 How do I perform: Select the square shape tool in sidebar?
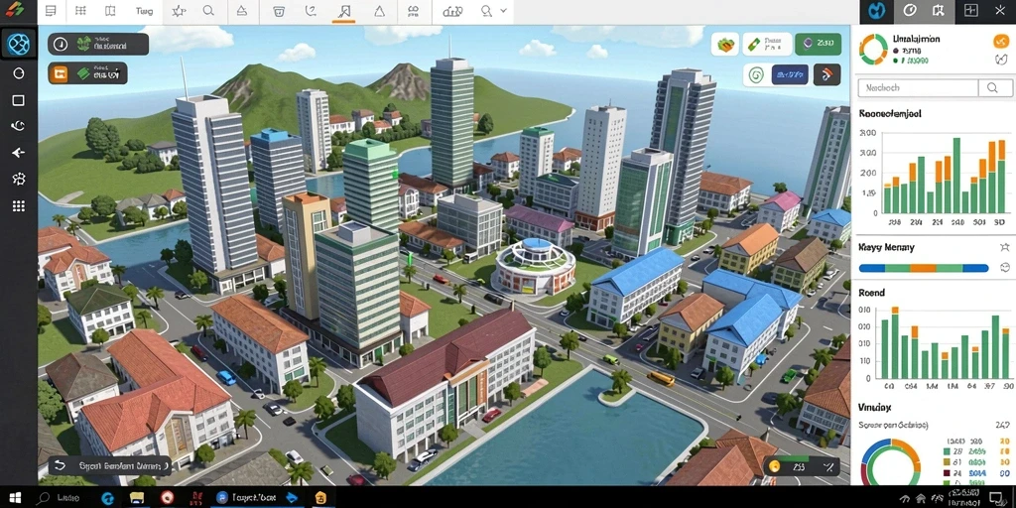coord(18,100)
